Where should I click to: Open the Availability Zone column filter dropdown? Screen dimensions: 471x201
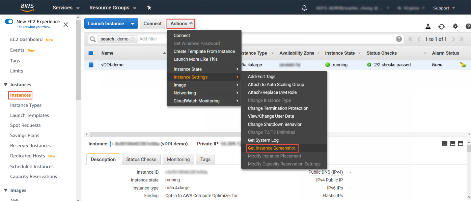coord(318,53)
